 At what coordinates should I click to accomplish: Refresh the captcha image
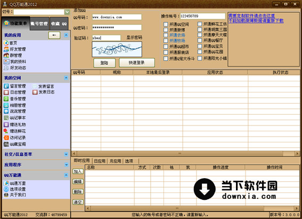tap(117, 49)
